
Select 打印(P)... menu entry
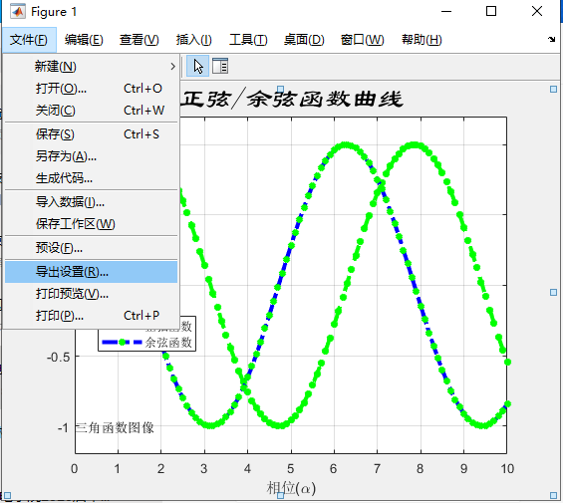click(x=92, y=316)
